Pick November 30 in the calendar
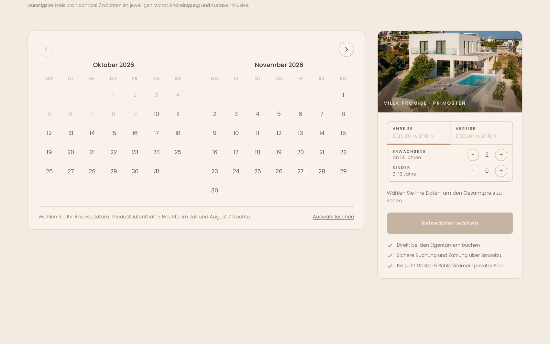This screenshot has height=344, width=550. (214, 190)
